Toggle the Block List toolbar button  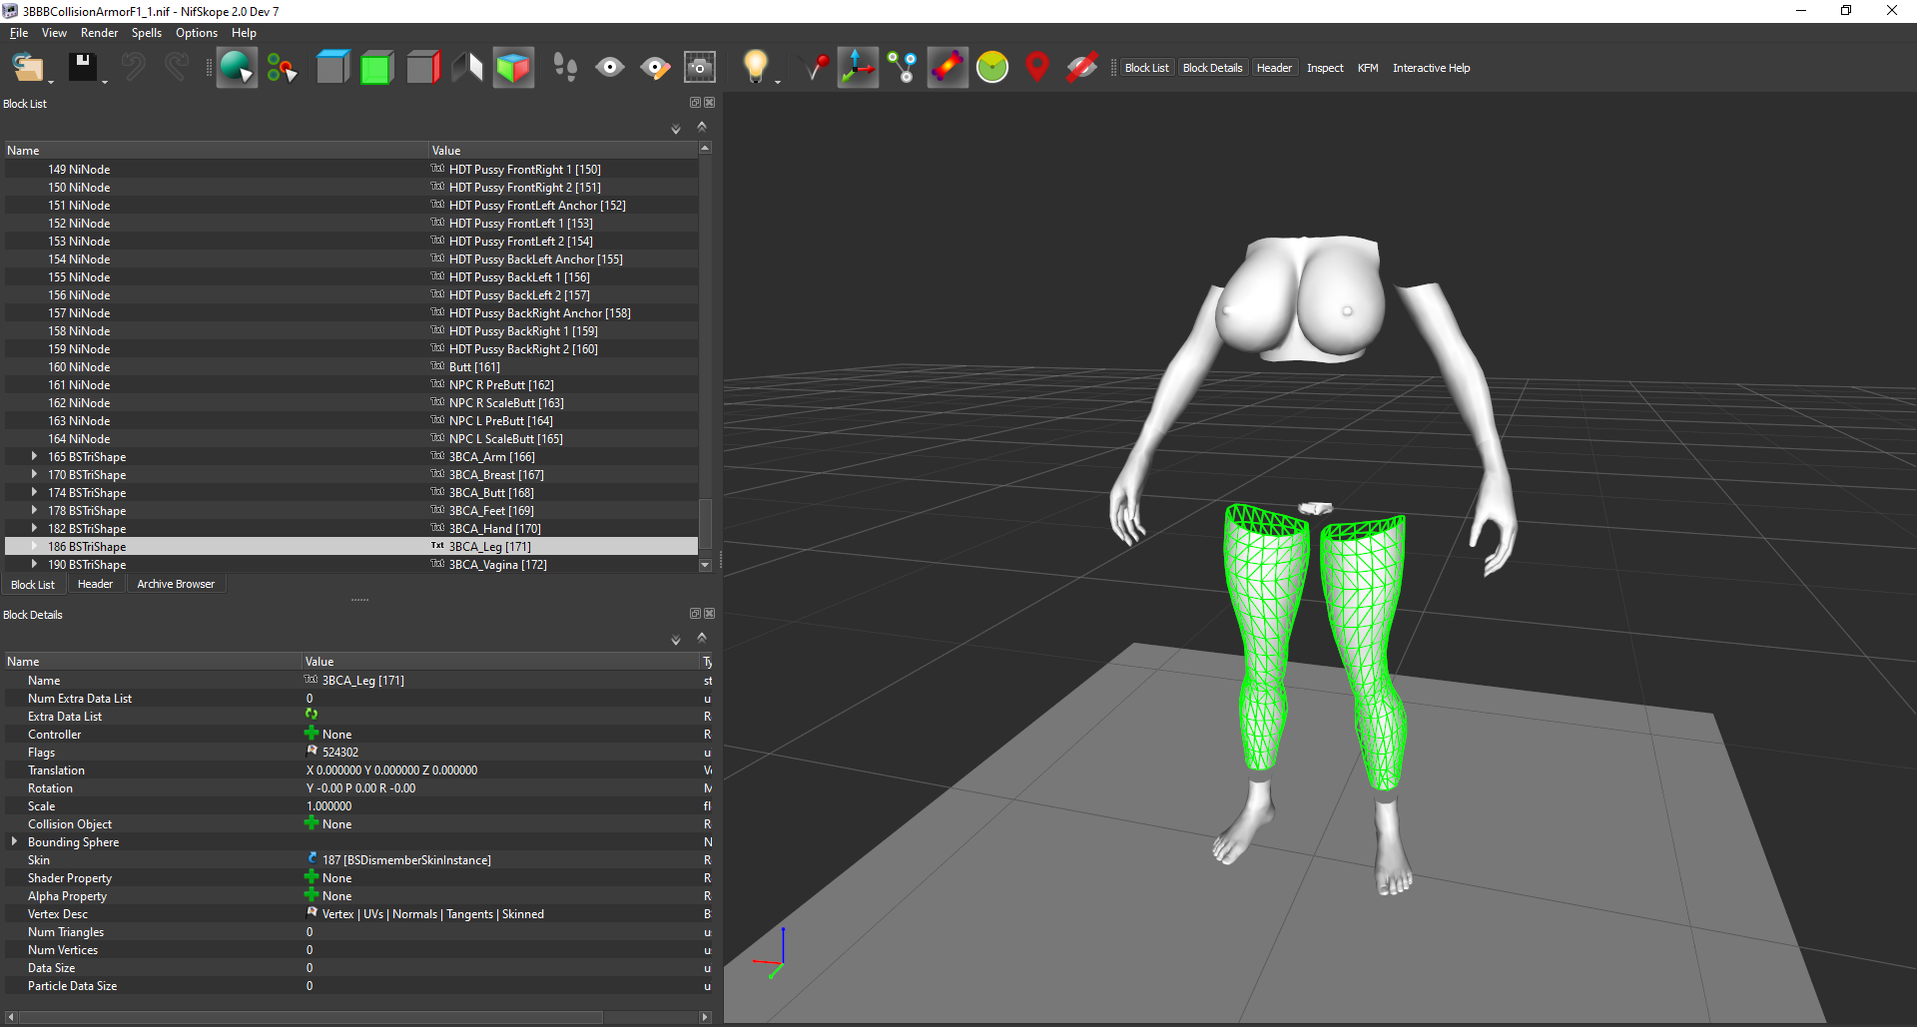click(x=1146, y=68)
